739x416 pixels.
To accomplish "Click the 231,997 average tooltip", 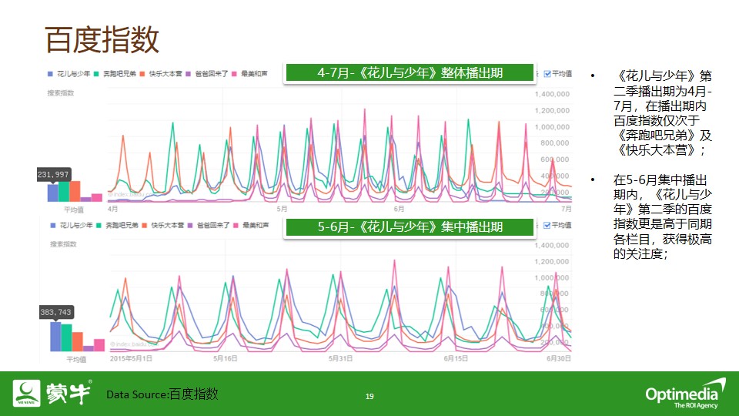I will (54, 175).
